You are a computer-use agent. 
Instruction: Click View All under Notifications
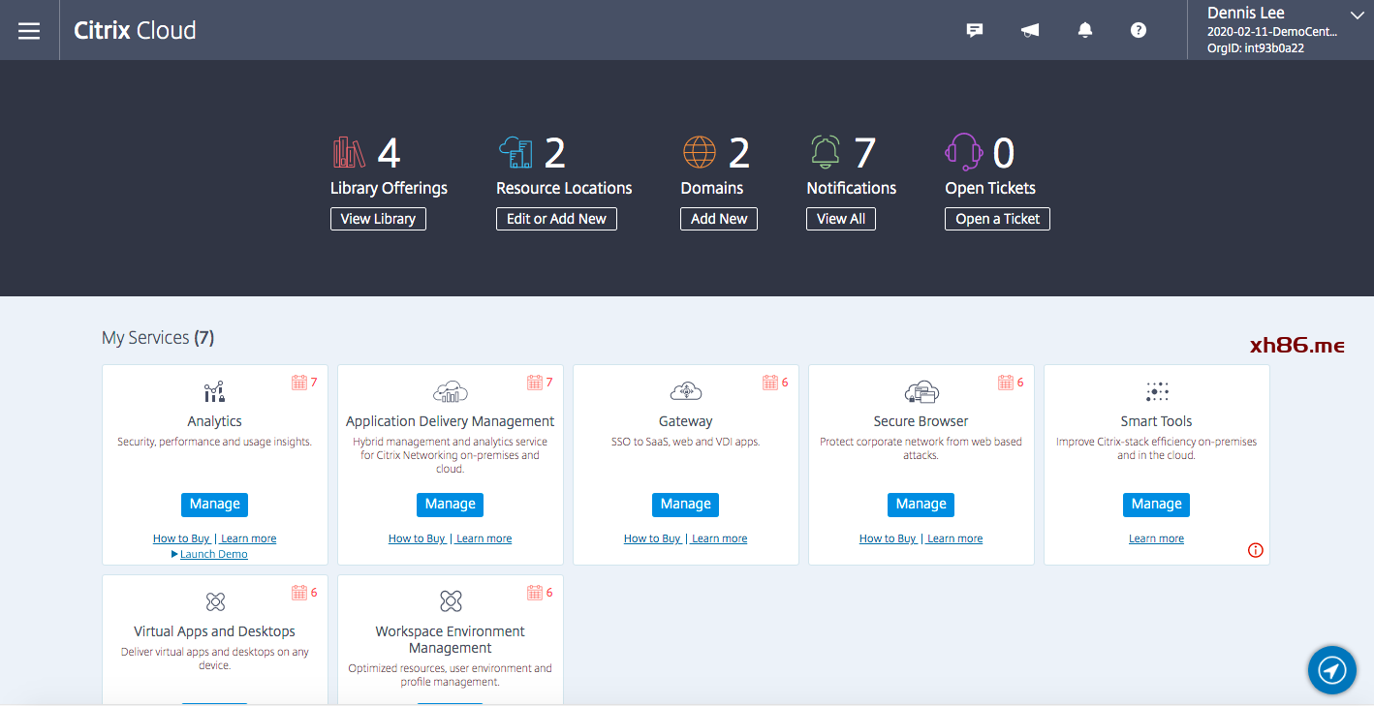coord(841,219)
